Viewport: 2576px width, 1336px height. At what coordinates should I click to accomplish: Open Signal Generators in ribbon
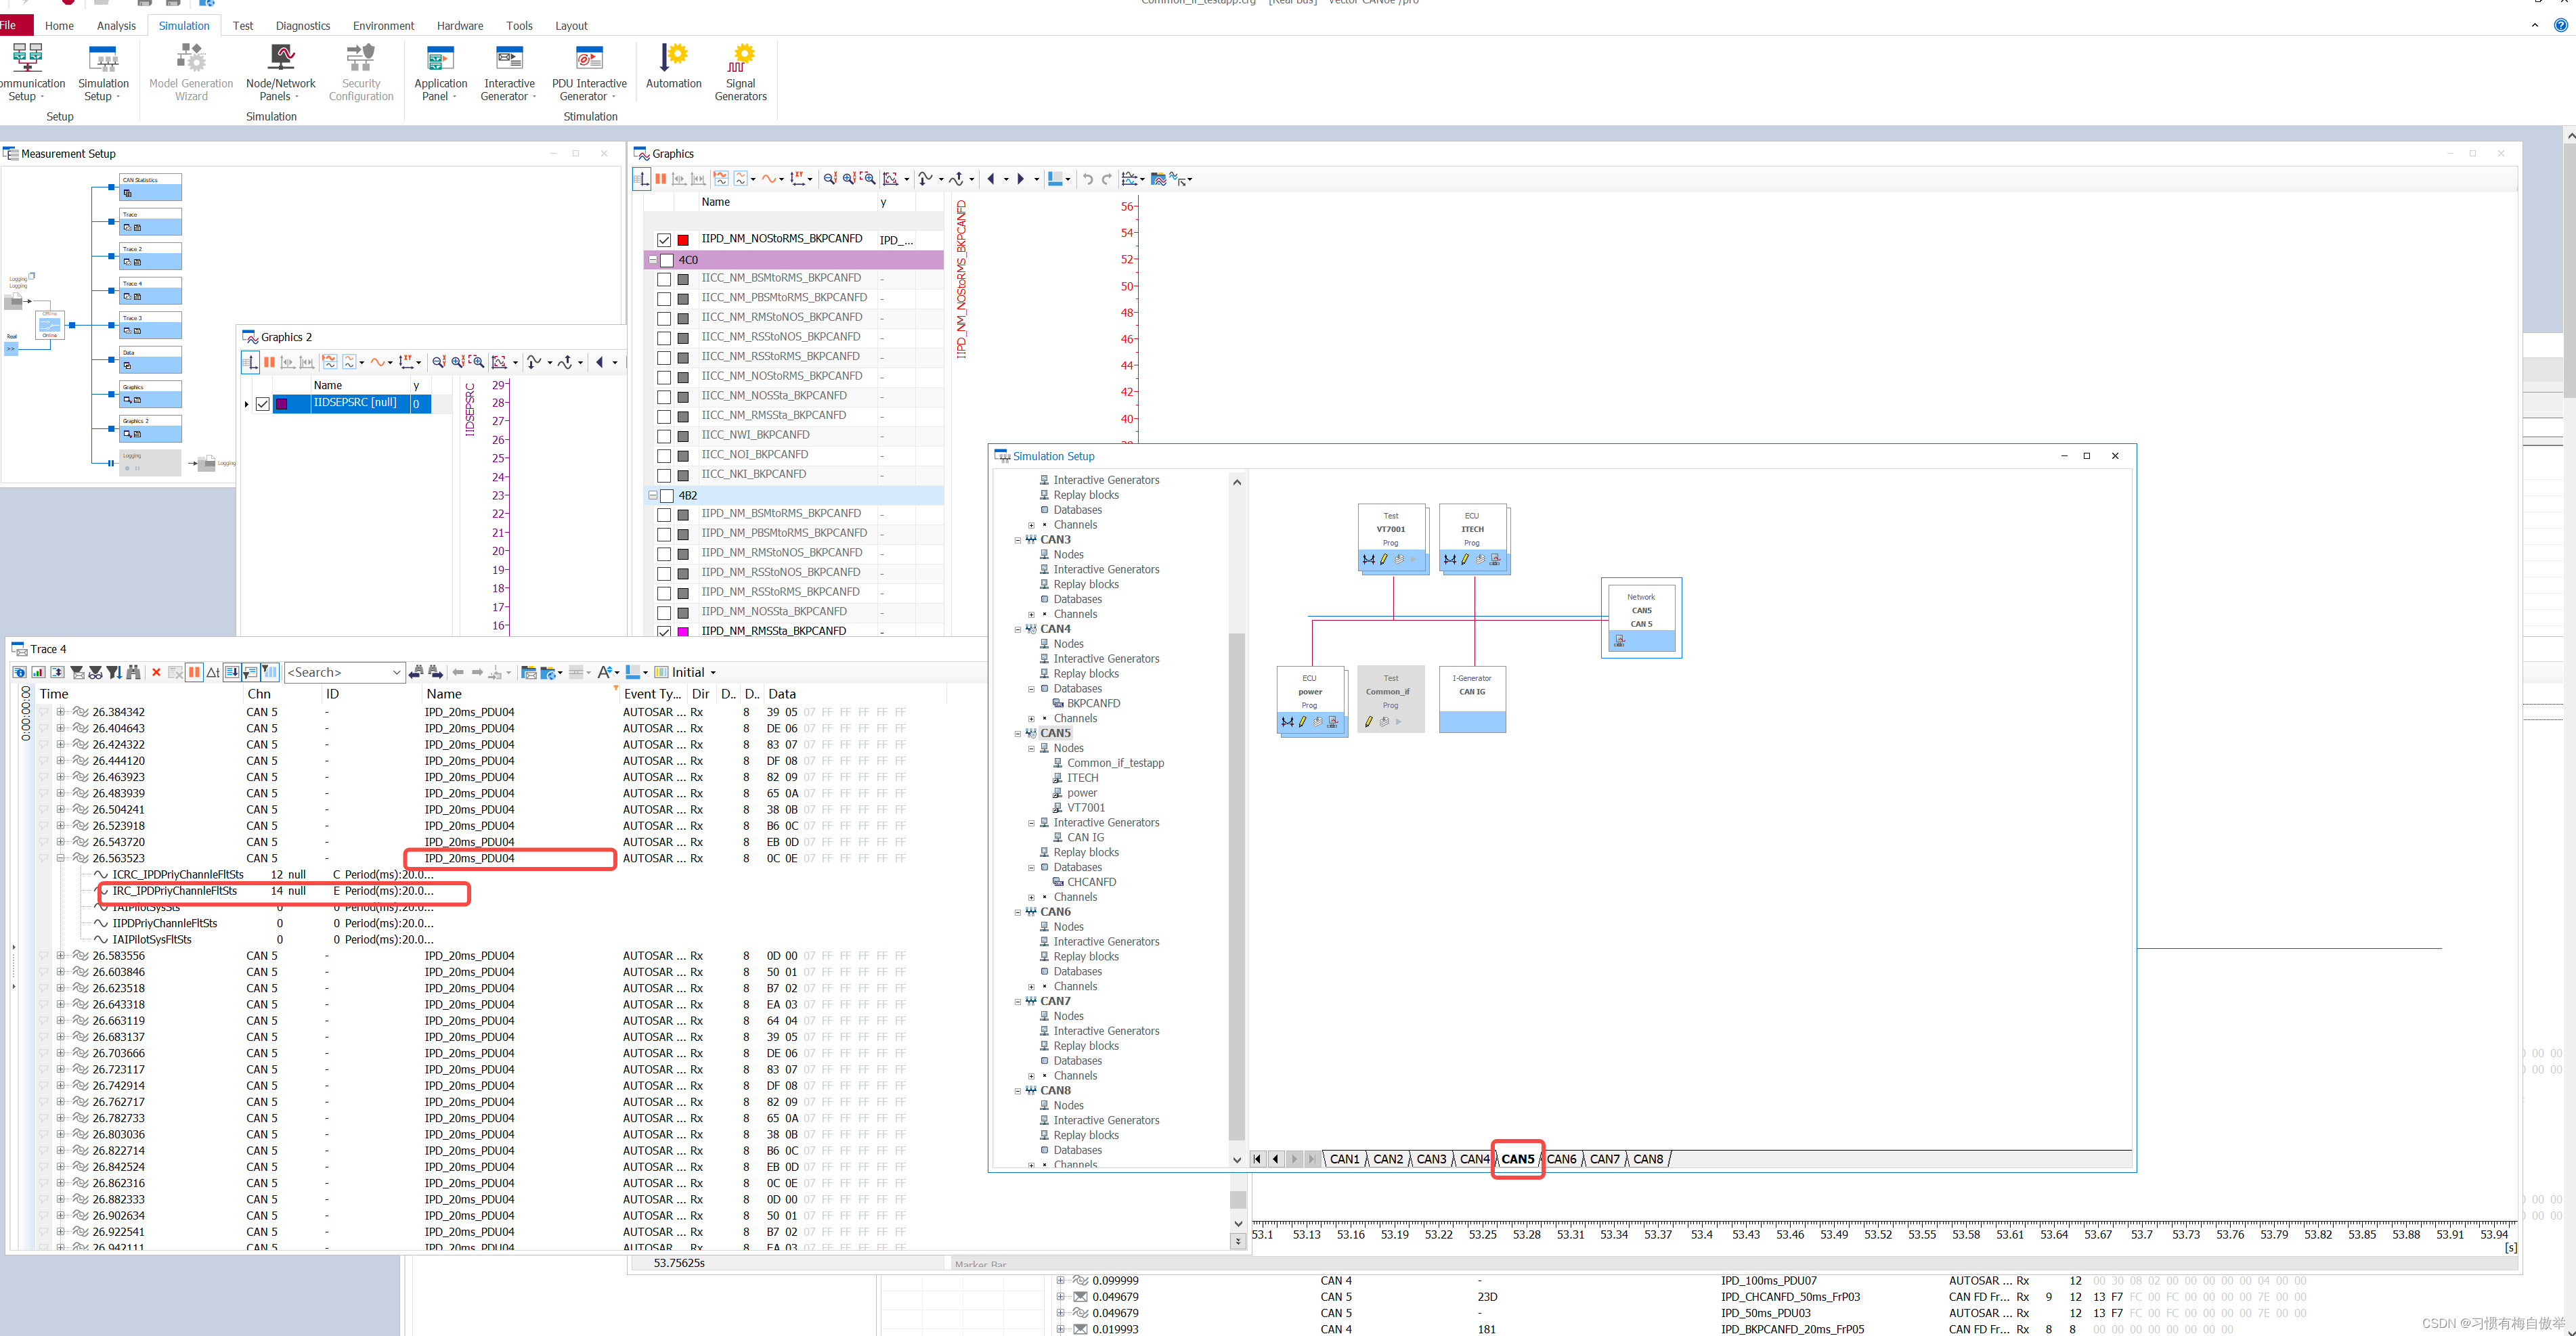pos(741,72)
